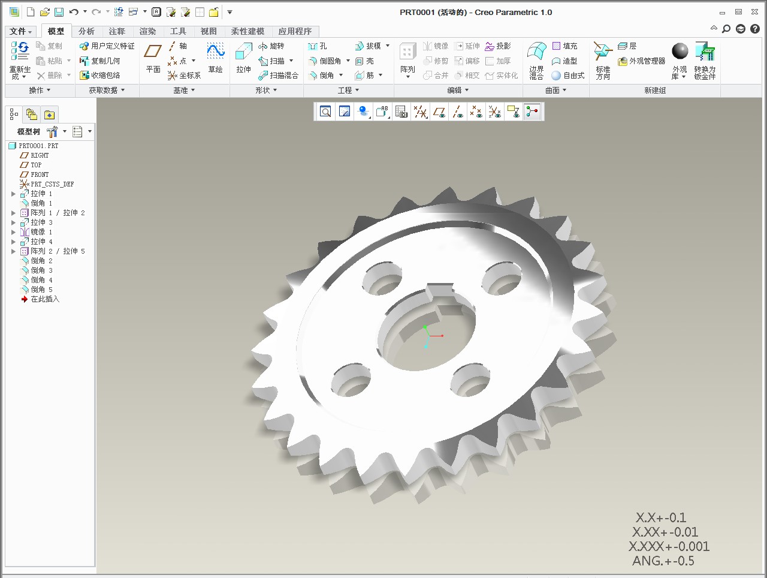Expand 镜像 1 in model tree
767x578 pixels.
click(13, 232)
